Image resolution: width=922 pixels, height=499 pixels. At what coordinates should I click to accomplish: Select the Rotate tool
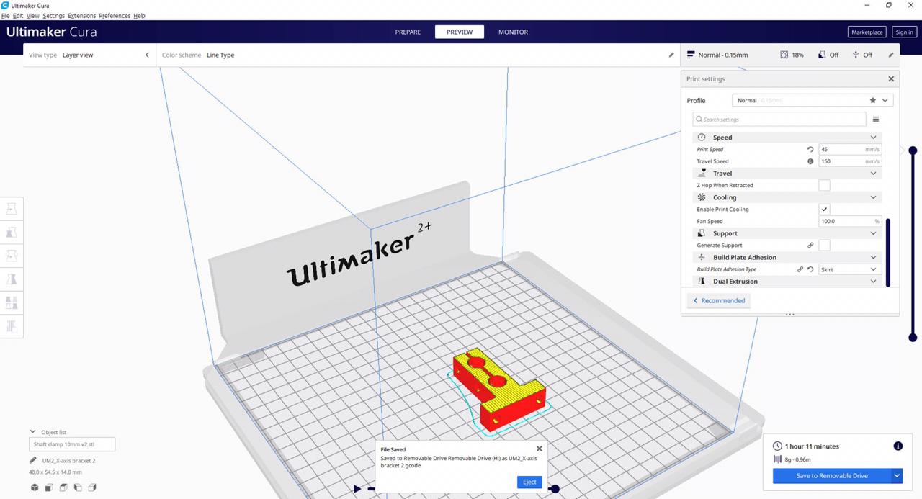coord(12,256)
